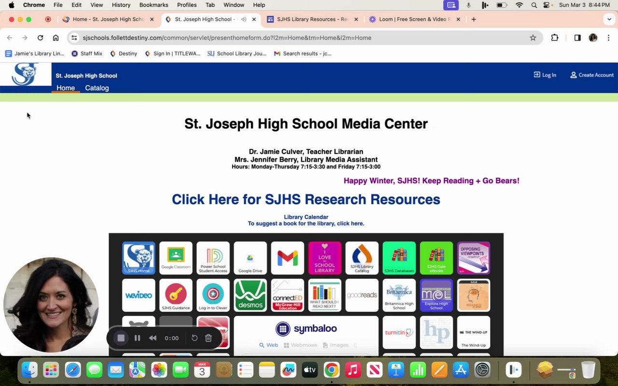Open the Staff Mix bookmark
Screen dimensions: 618x386
click(x=87, y=54)
